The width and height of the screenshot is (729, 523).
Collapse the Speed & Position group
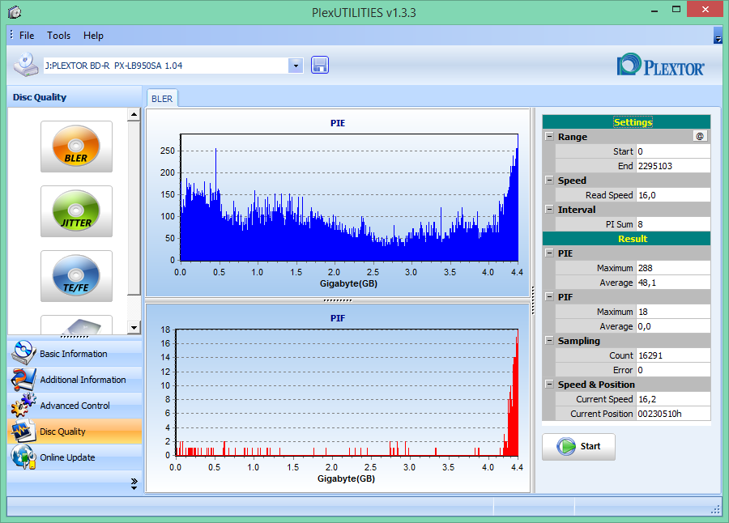pyautogui.click(x=549, y=384)
